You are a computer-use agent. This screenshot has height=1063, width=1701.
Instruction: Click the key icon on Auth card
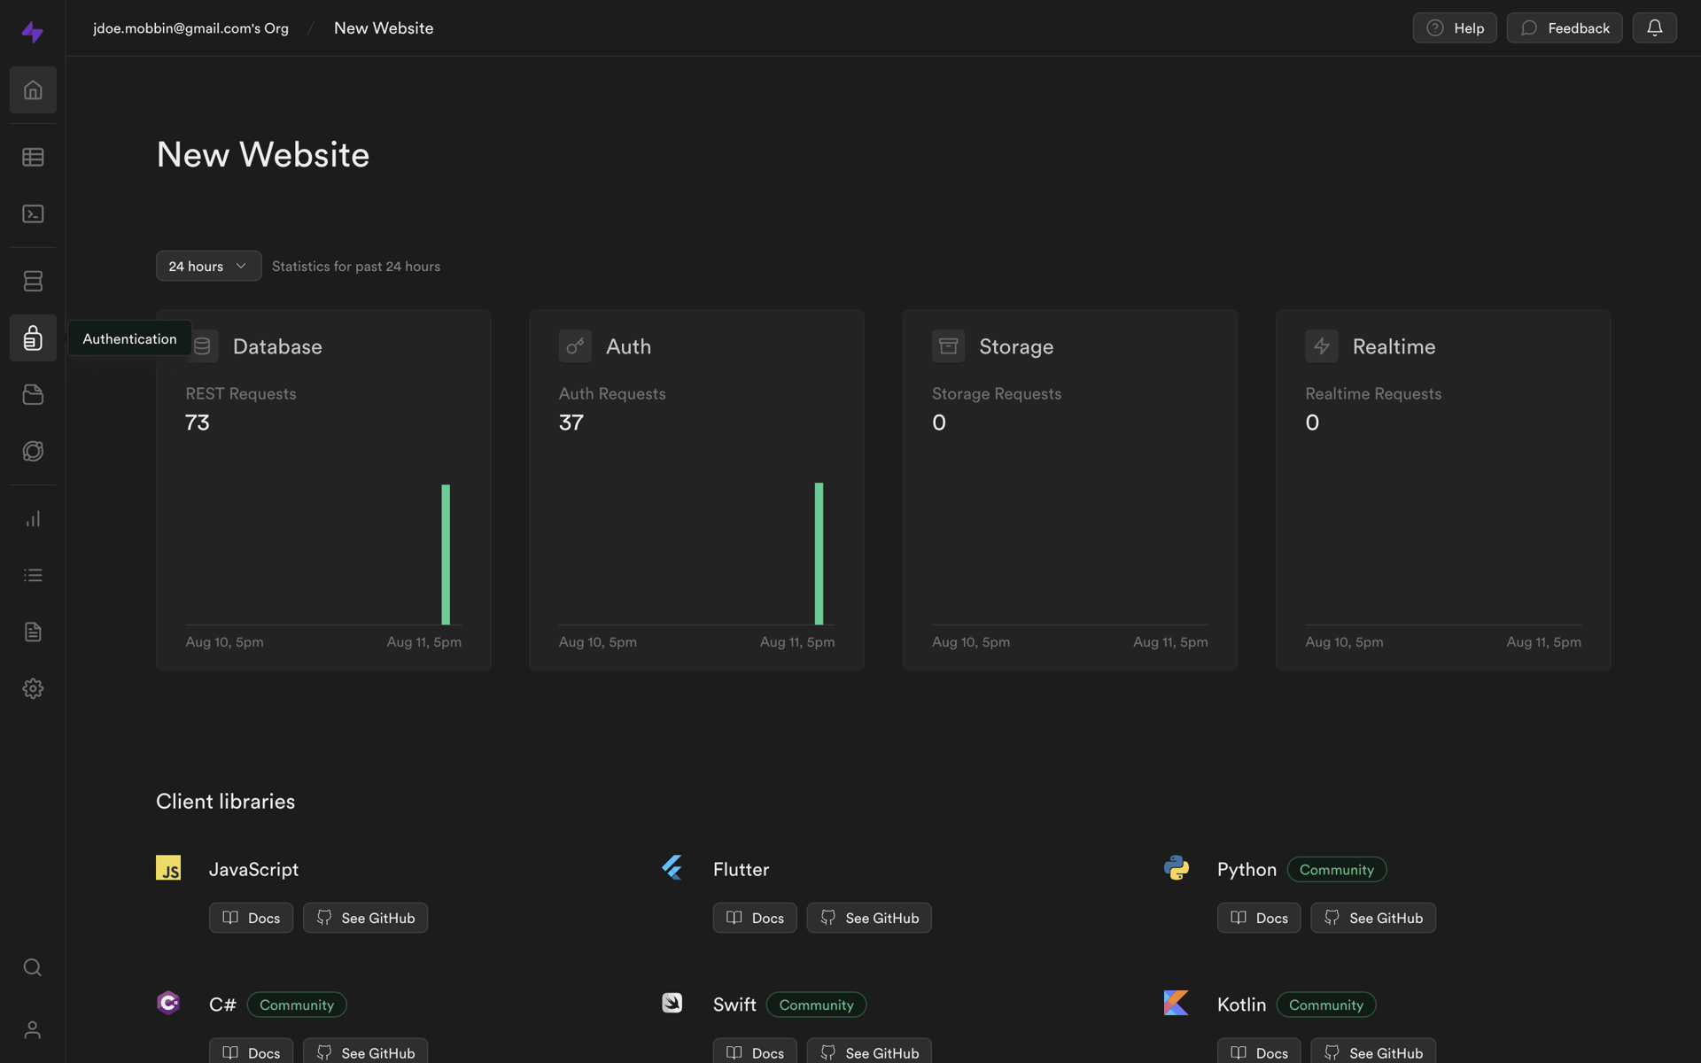[575, 346]
